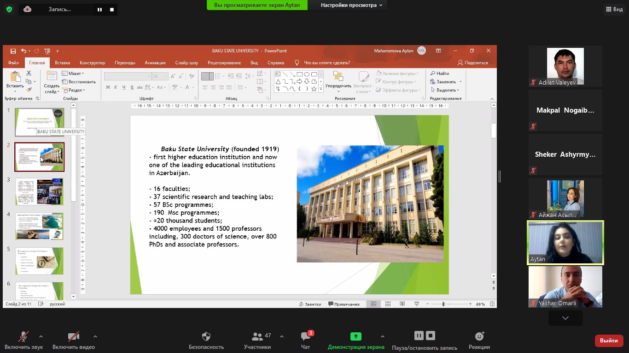Start slideshow from status bar icon
Image resolution: width=629 pixels, height=353 pixels.
click(416, 304)
